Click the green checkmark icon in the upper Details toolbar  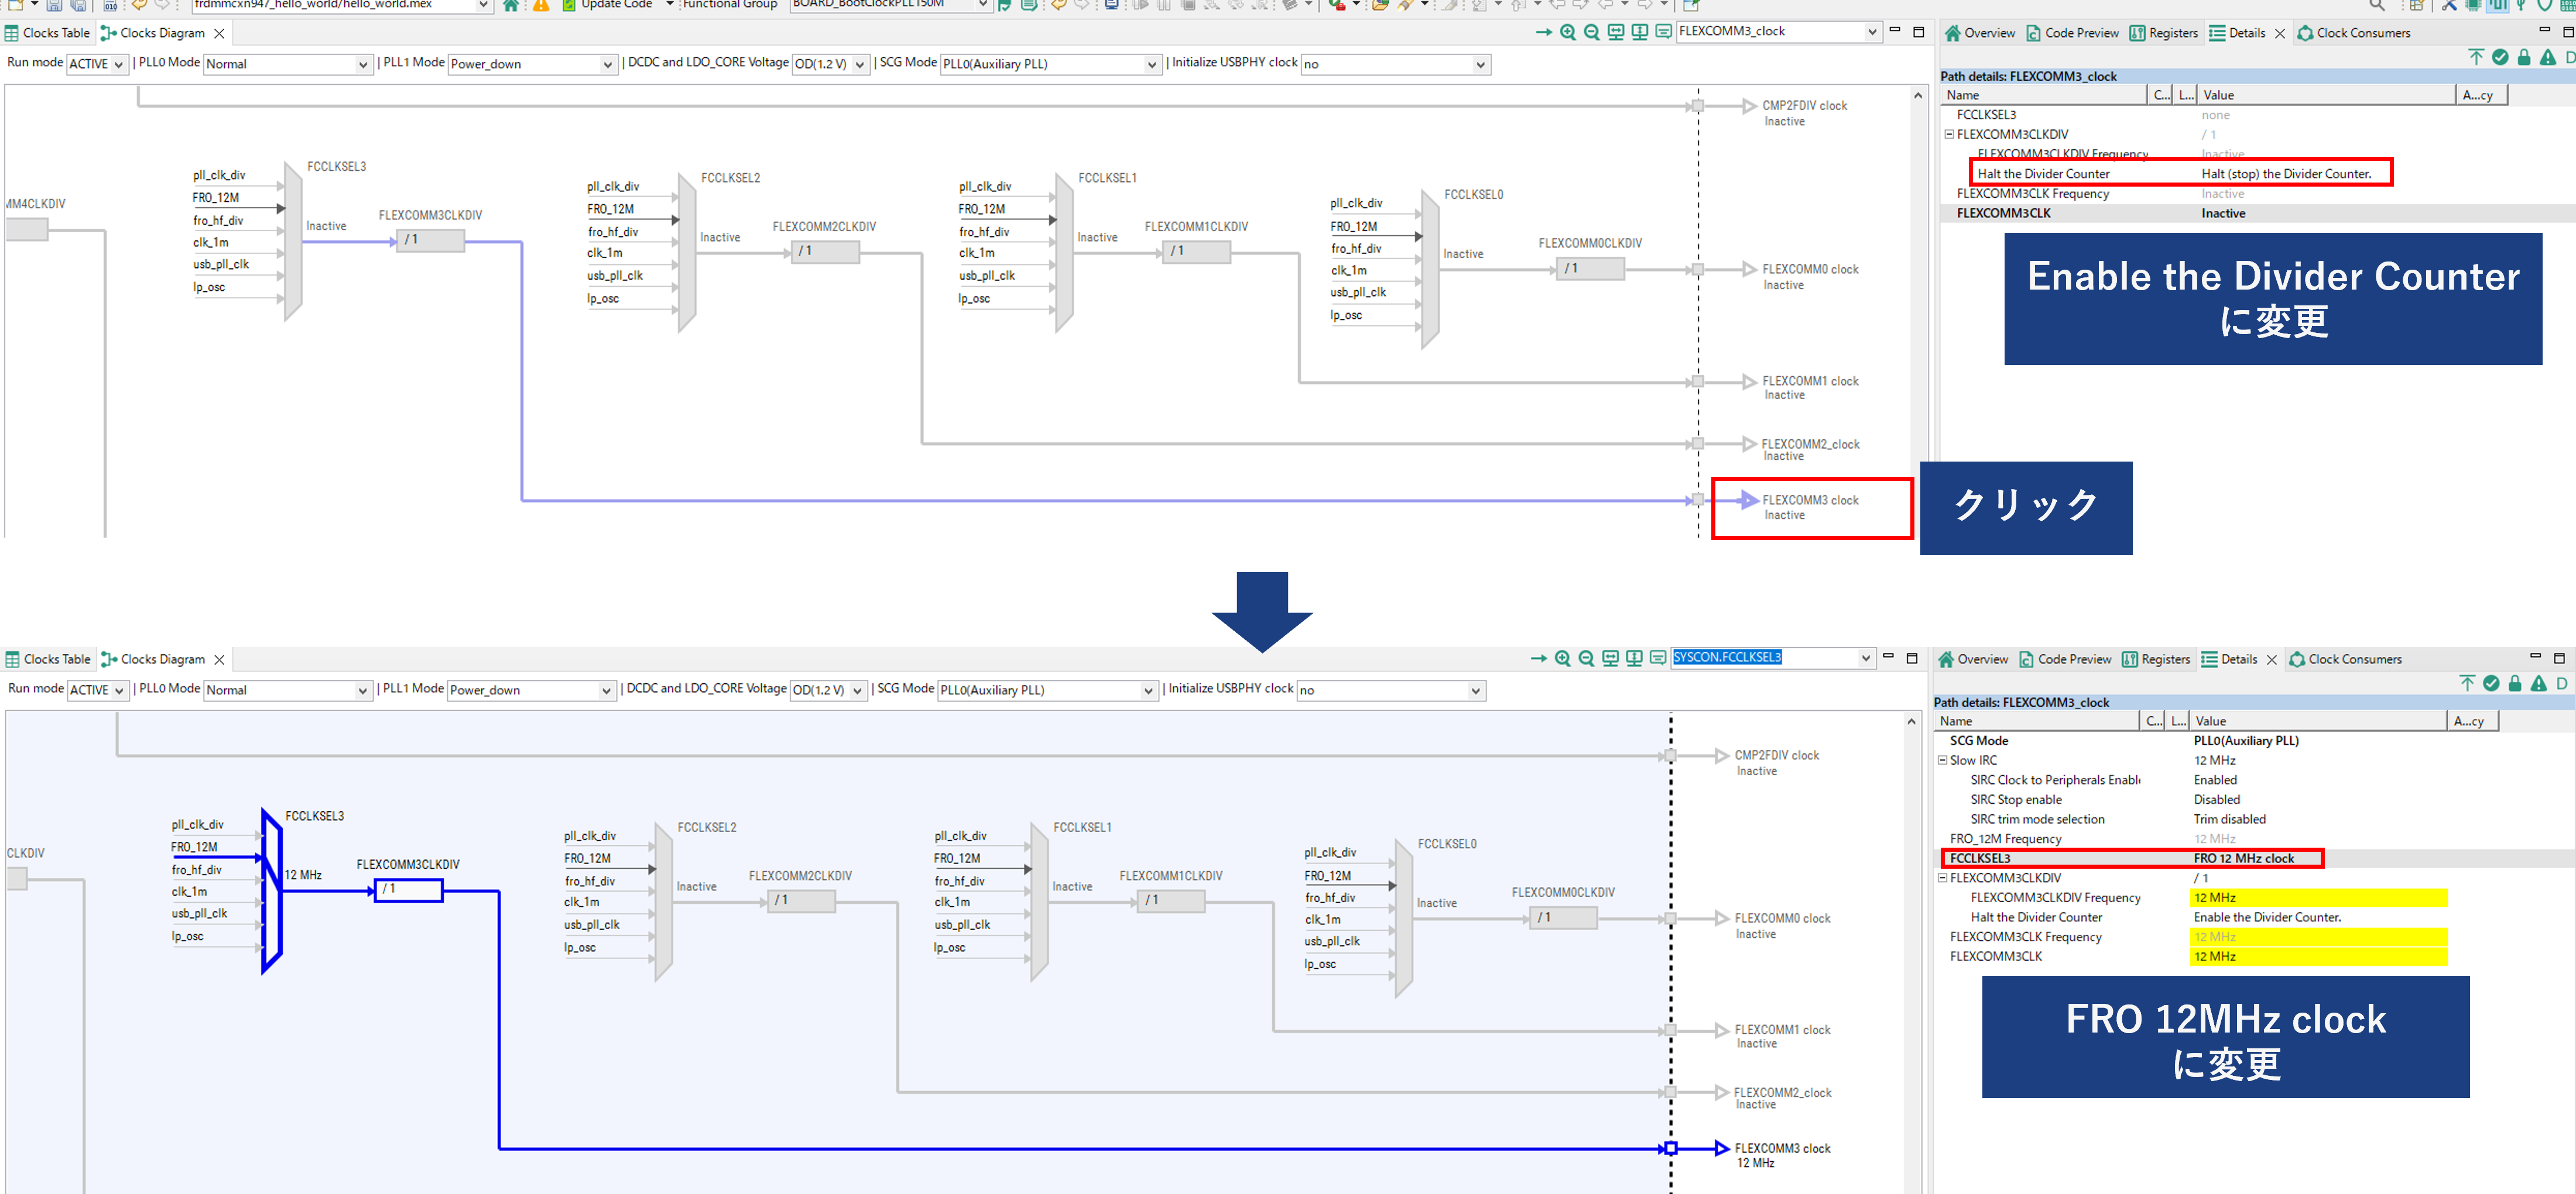pos(2500,58)
